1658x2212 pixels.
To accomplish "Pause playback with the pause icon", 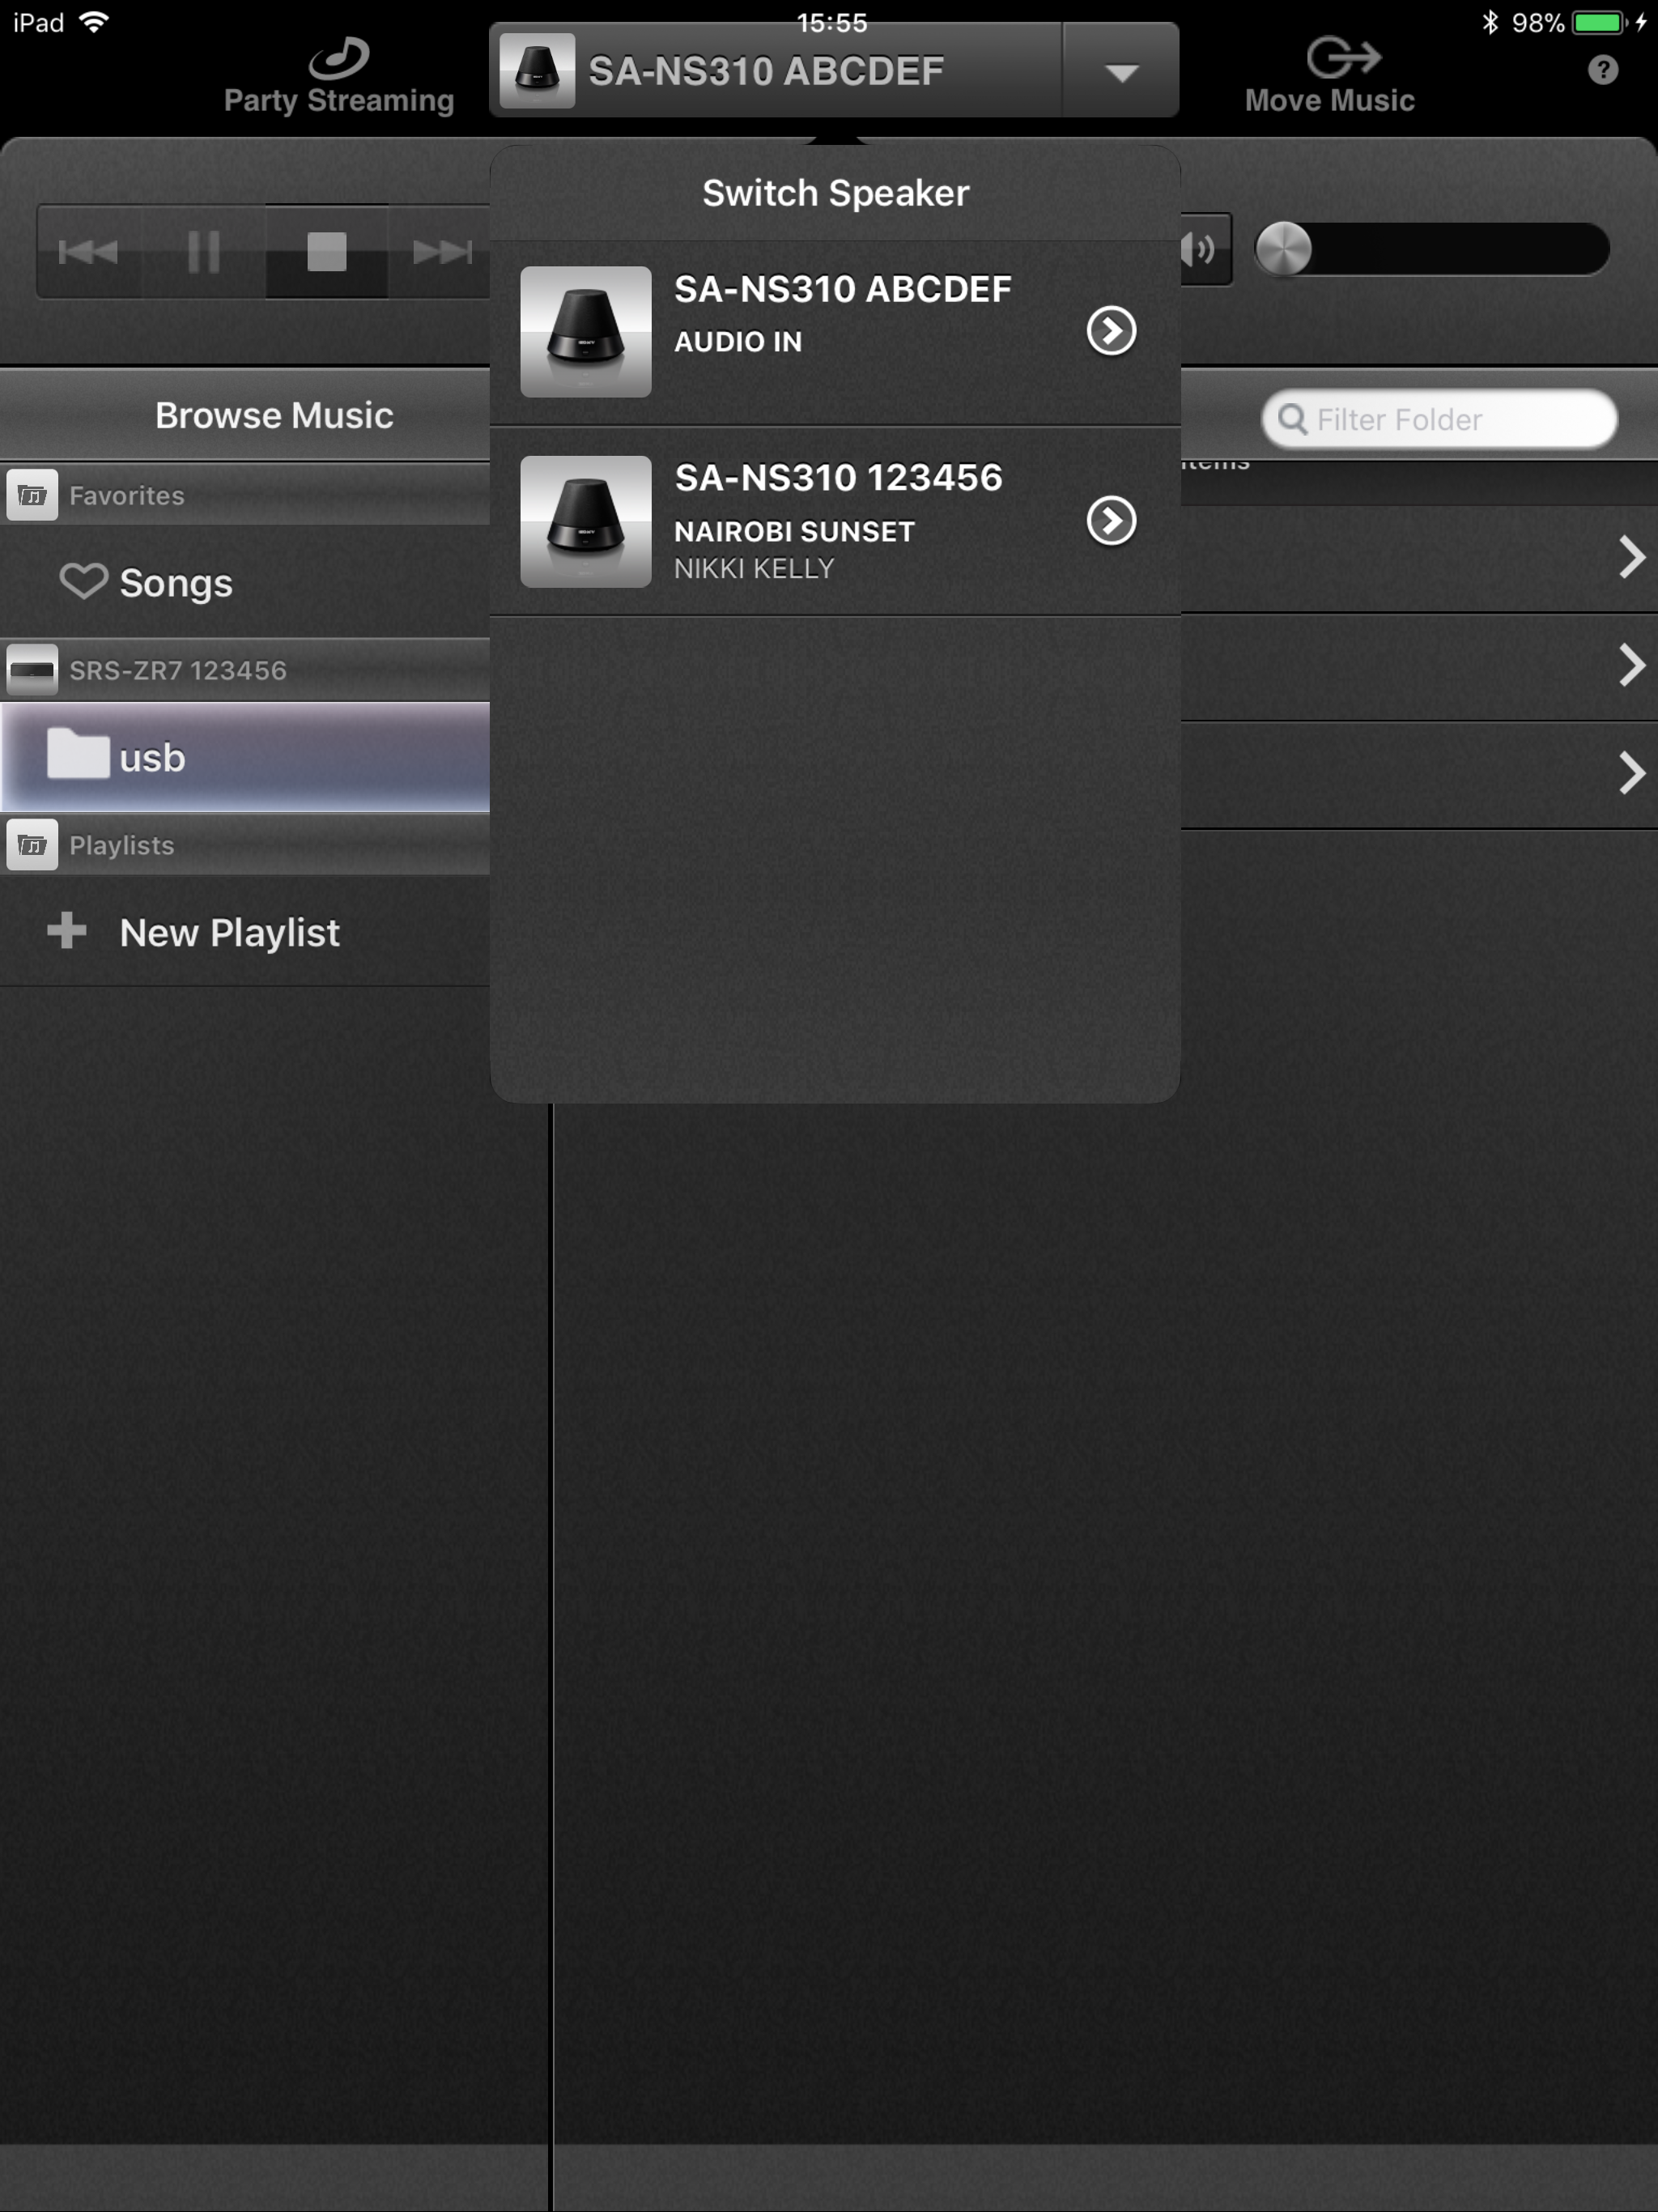I will (x=203, y=251).
